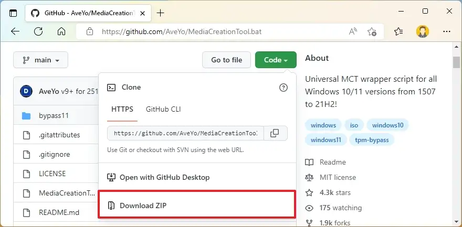Copy the clone URL to clipboard
The image size is (462, 227).
(275, 133)
